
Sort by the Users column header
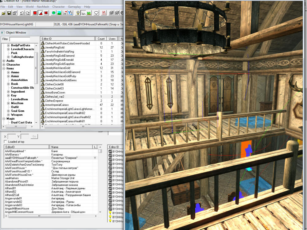(x=112, y=39)
